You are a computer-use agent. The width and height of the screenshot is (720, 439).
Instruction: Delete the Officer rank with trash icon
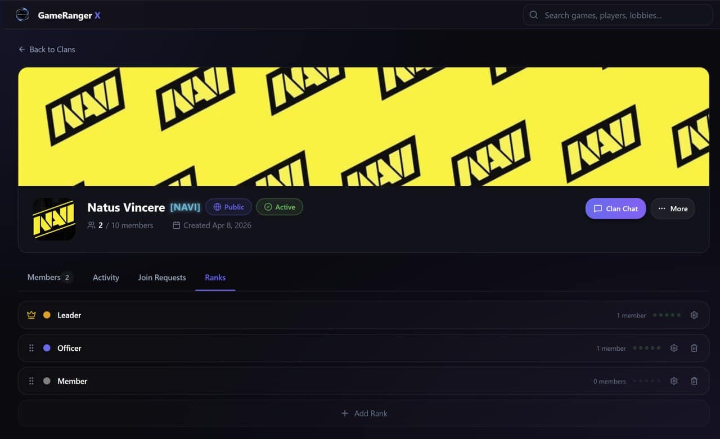[694, 348]
